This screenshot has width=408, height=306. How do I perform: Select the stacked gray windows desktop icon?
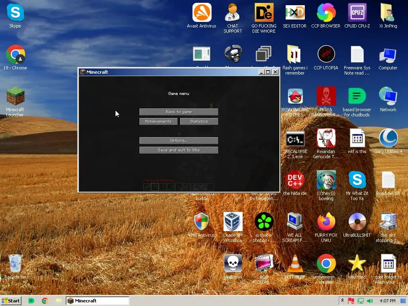click(x=264, y=54)
